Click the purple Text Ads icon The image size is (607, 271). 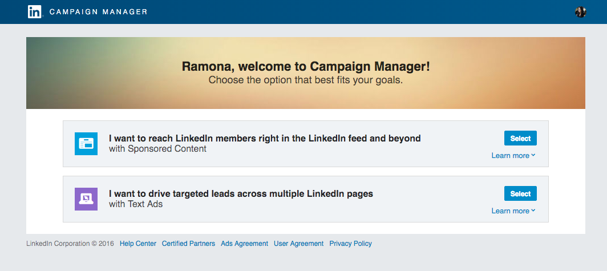[86, 199]
